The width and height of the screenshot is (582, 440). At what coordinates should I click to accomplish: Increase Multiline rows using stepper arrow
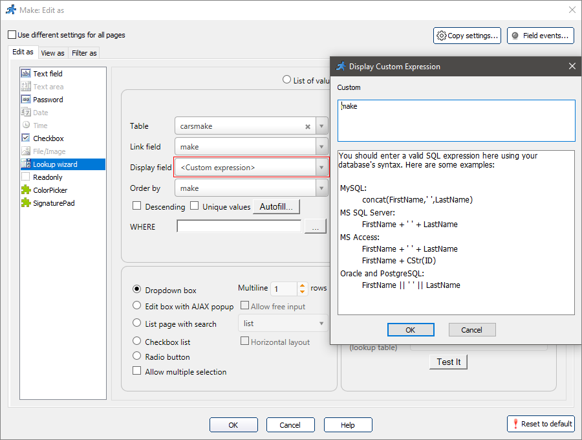point(301,285)
